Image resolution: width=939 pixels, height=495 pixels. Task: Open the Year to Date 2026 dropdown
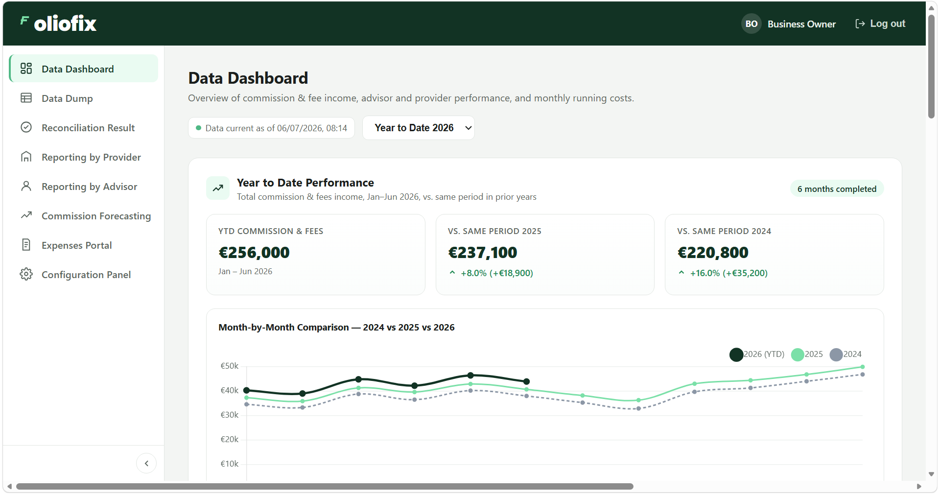tap(419, 128)
